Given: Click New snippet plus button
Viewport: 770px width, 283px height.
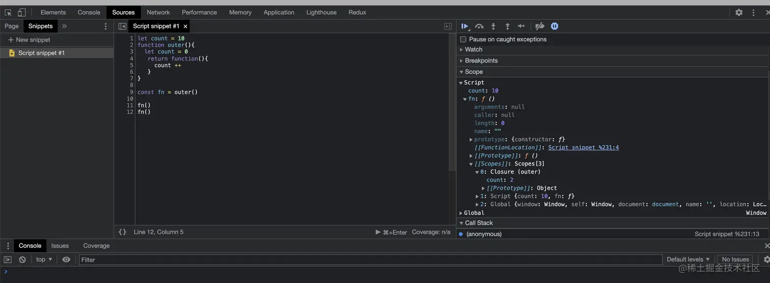Looking at the screenshot, I should click(x=29, y=40).
